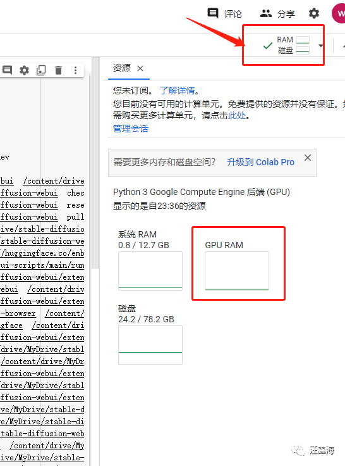Mirror cell in tab icon
345x466 pixels.
41,70
